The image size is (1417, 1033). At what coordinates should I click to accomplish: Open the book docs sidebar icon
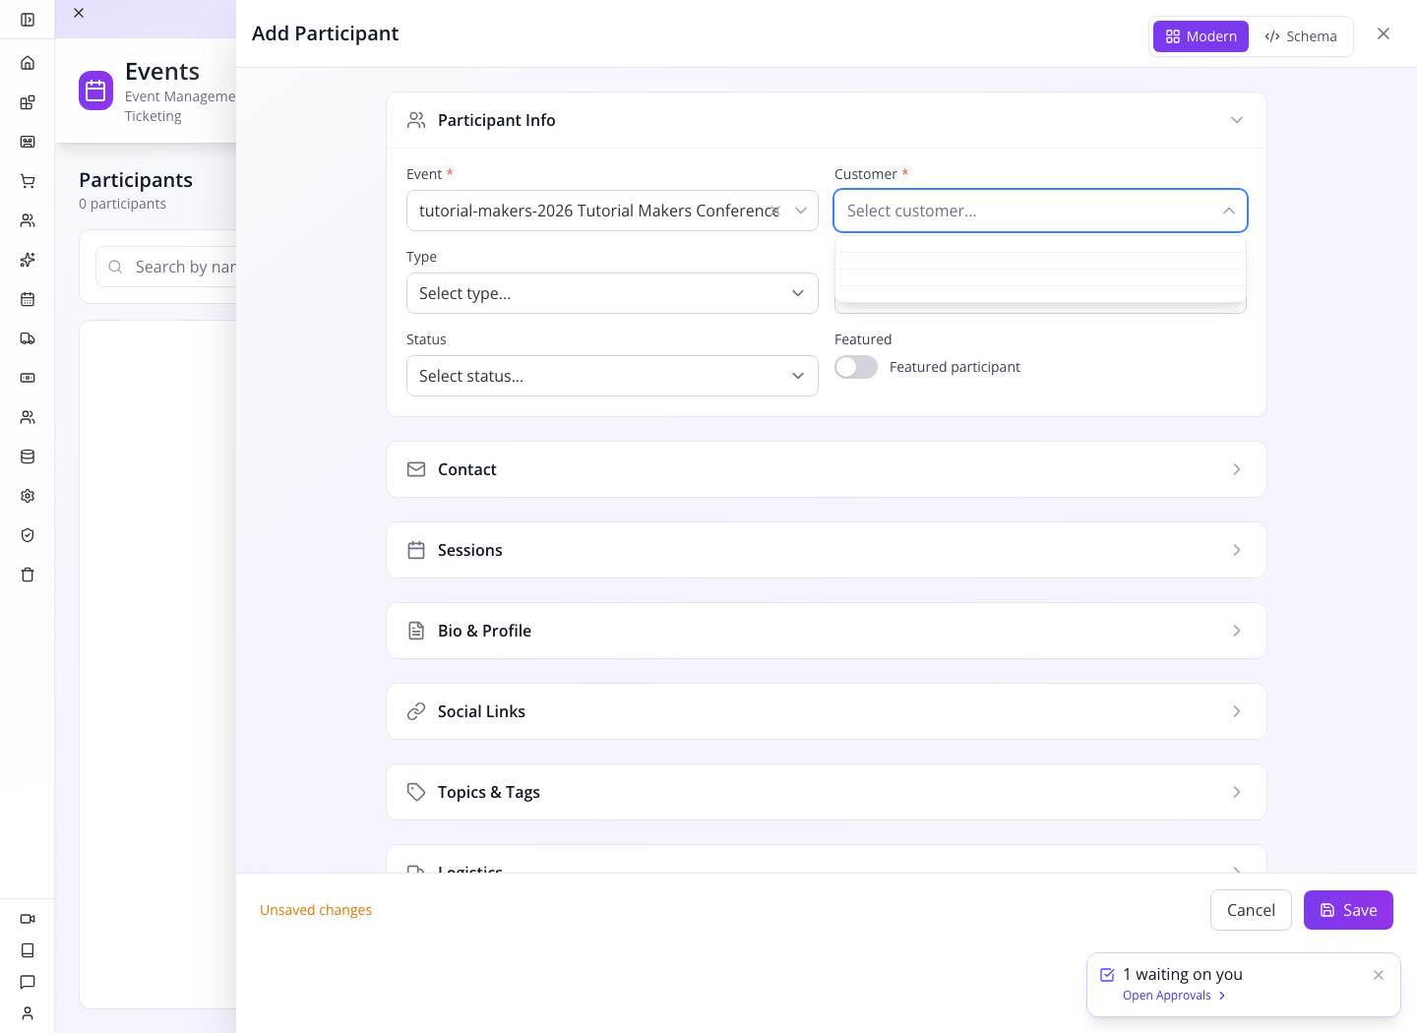(28, 950)
